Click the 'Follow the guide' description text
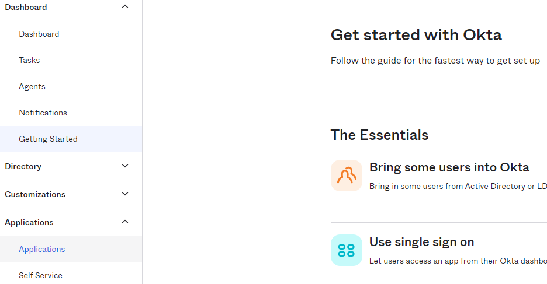This screenshot has height=284, width=547. [435, 61]
